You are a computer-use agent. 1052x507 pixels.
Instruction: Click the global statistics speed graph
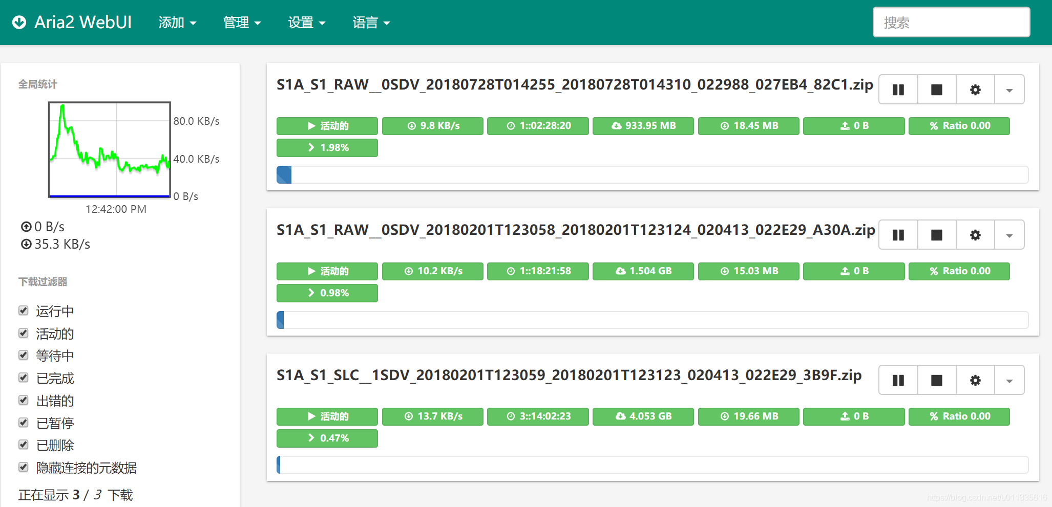point(109,149)
